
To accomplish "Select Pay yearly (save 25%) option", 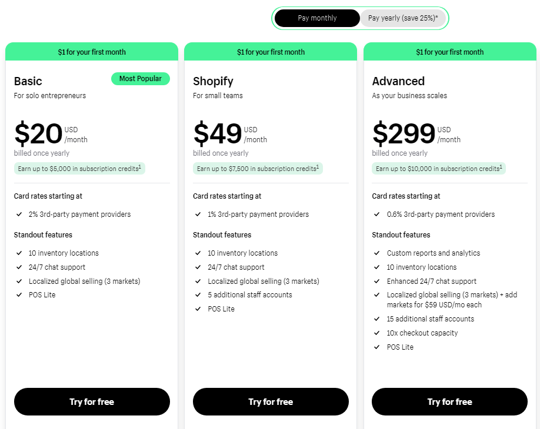I will [x=403, y=18].
